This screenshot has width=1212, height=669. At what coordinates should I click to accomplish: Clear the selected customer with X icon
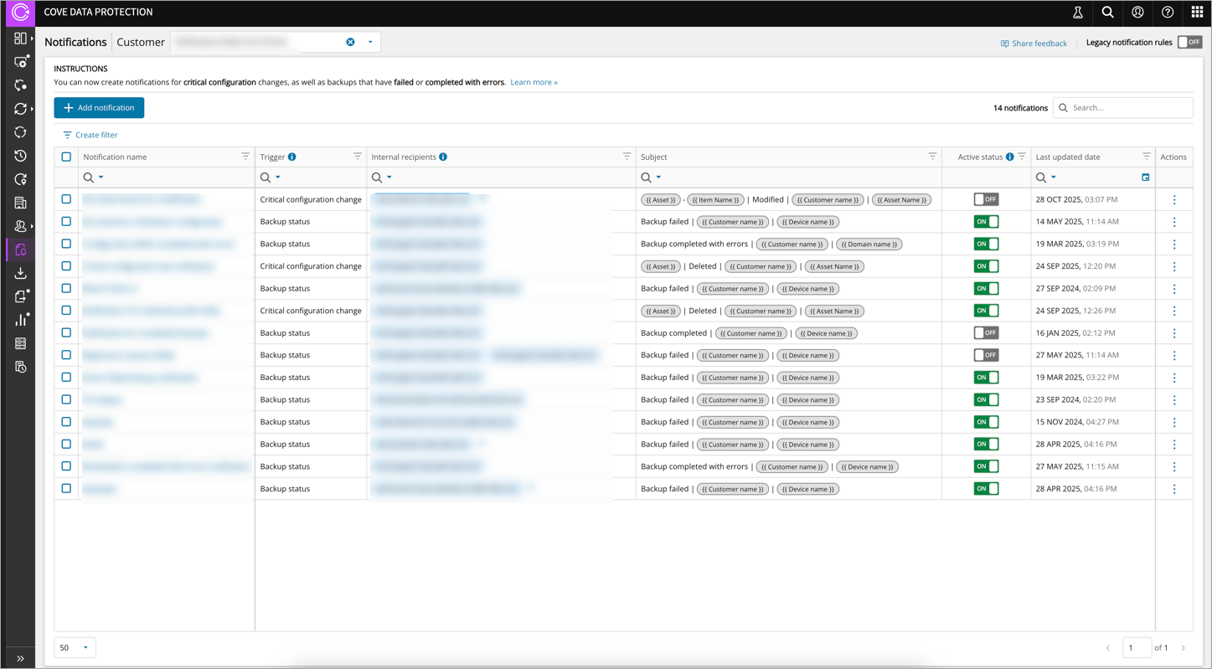pyautogui.click(x=350, y=42)
